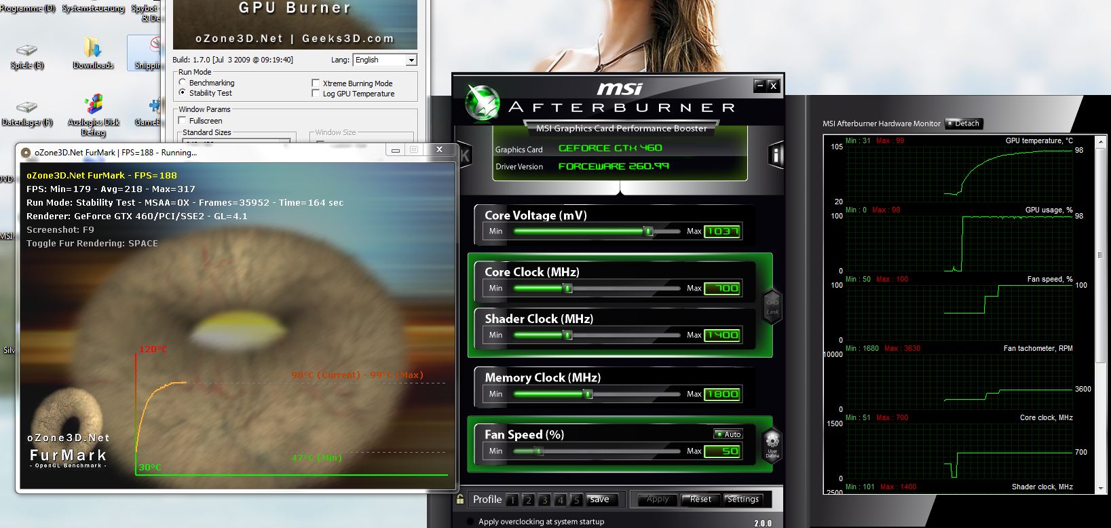Click the Build 1.7.0 version text

233,60
